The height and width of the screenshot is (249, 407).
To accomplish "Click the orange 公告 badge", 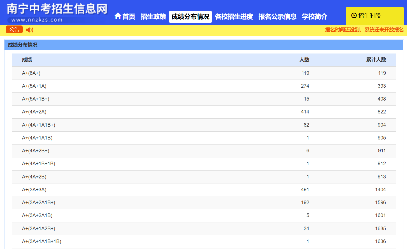I will click(x=14, y=30).
